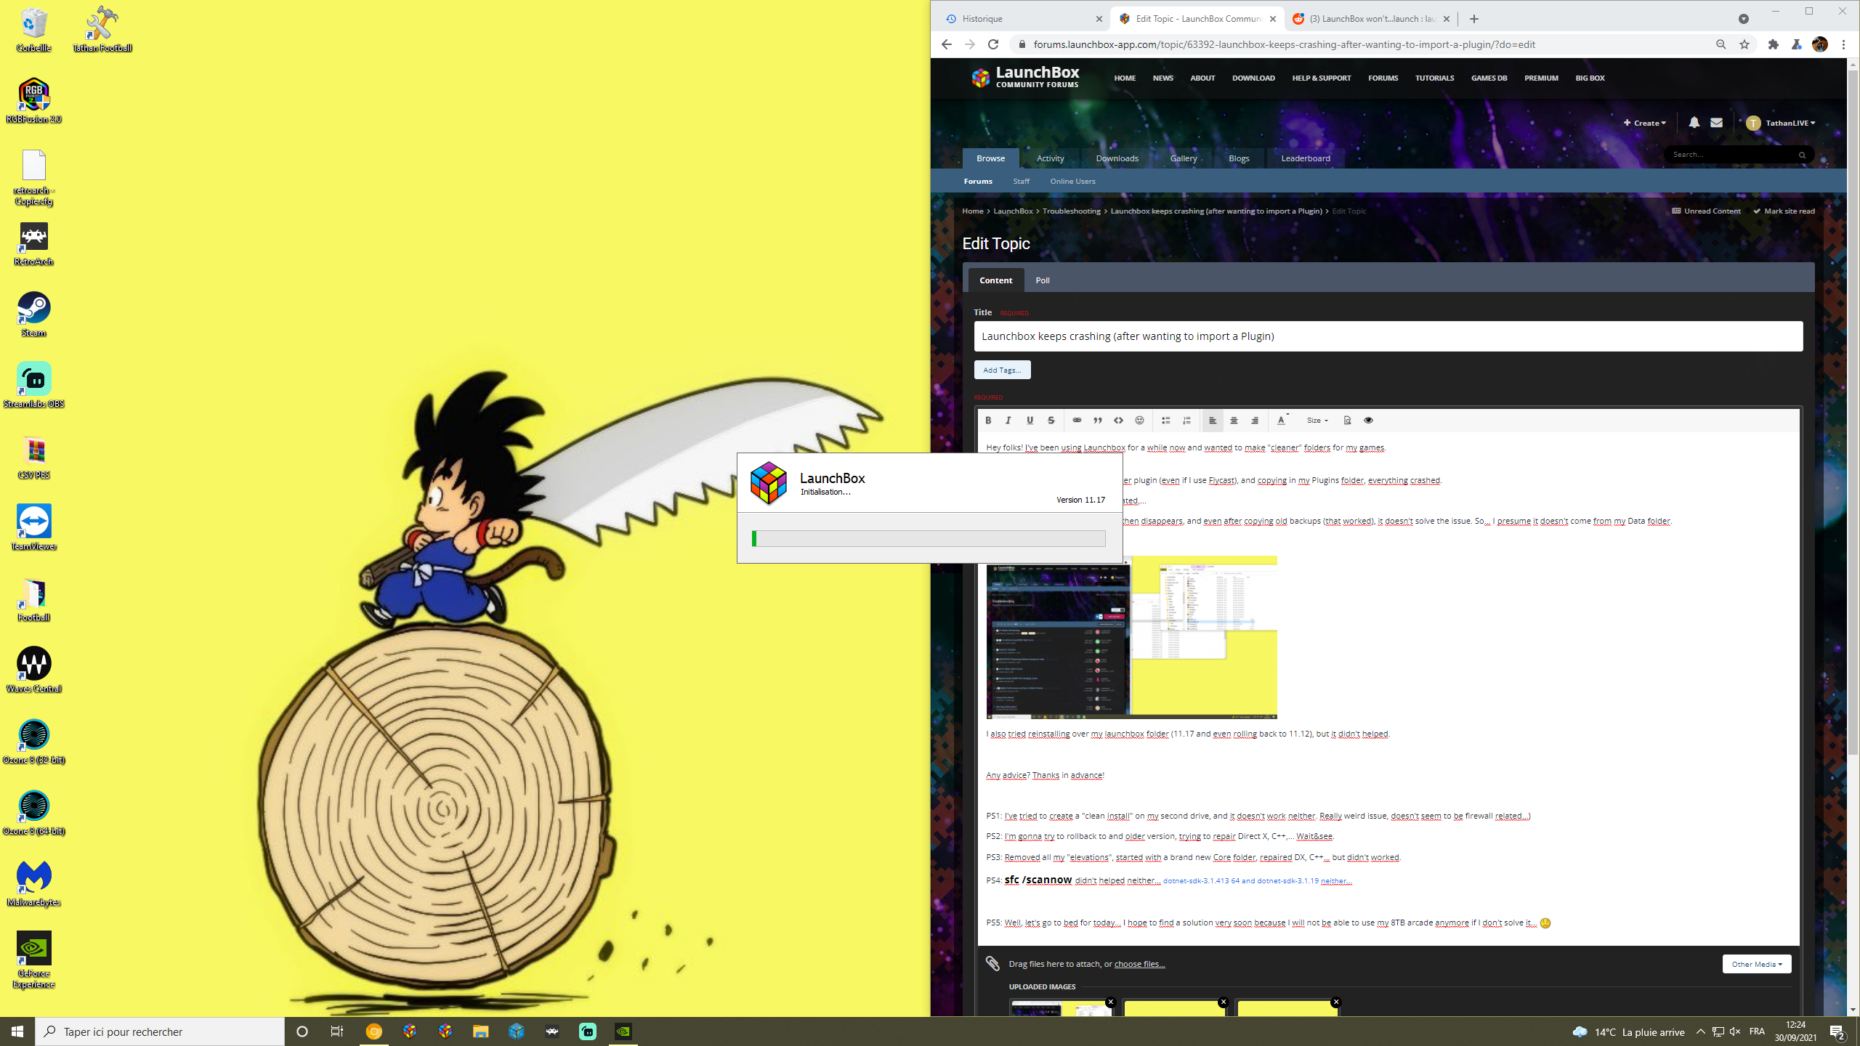Insert a bulleted list
This screenshot has height=1046, width=1860.
pos(1166,421)
